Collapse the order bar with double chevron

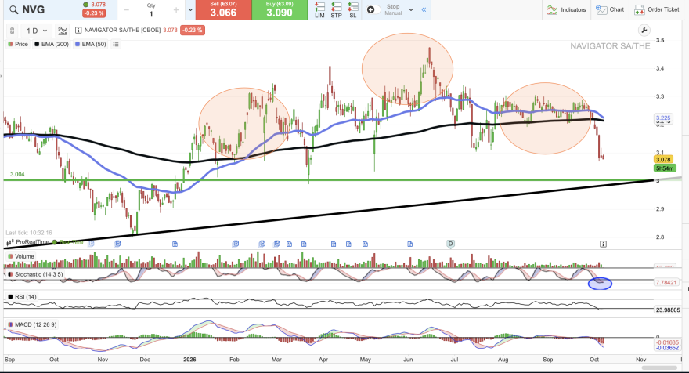click(x=424, y=9)
